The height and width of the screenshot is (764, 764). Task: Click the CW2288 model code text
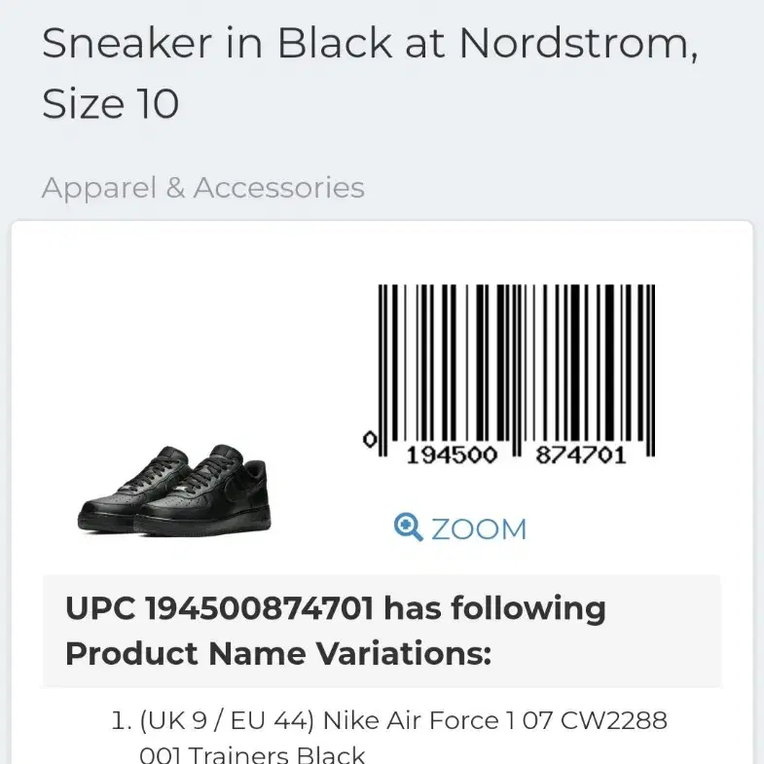click(x=614, y=720)
